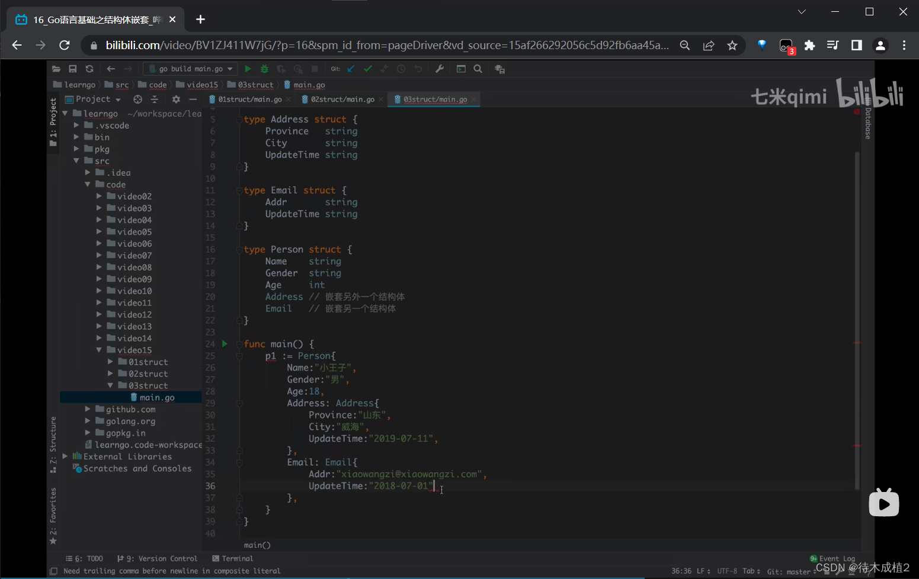Screen dimensions: 919x579
Task: Click the browser reload button
Action: click(65, 46)
